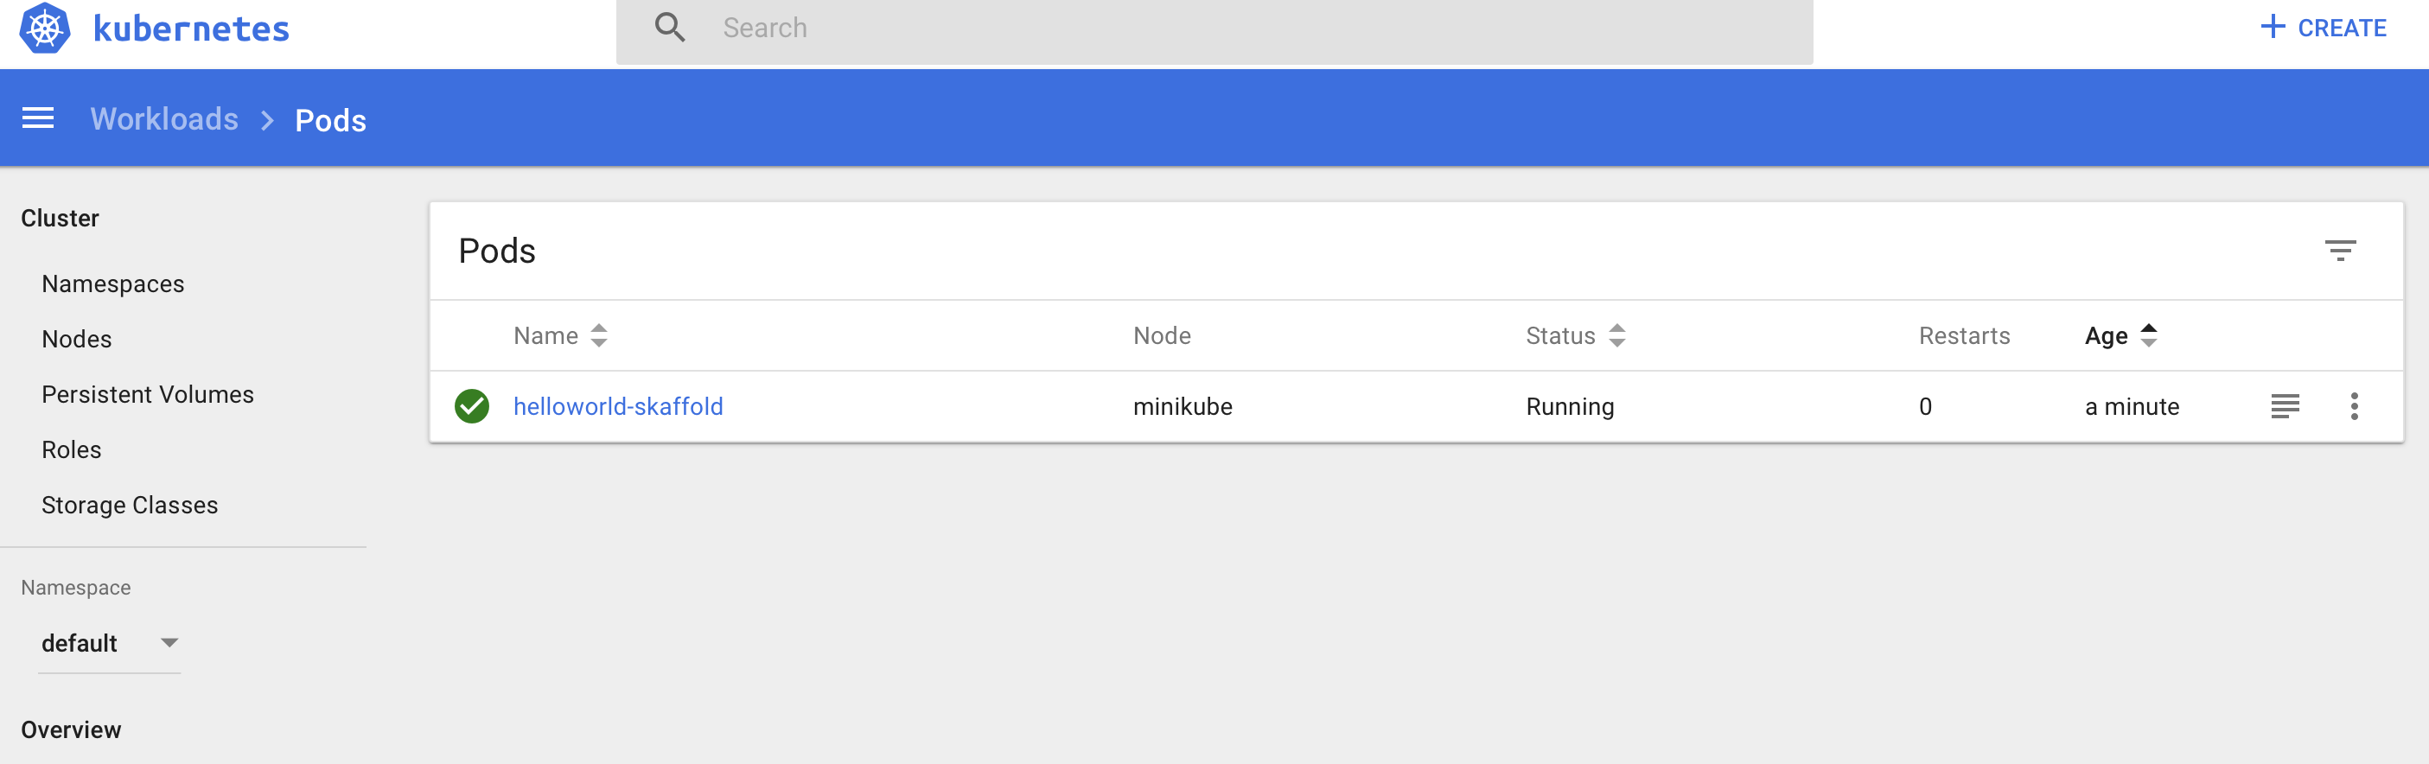Go to Persistent Volumes page
2429x764 pixels.
147,394
